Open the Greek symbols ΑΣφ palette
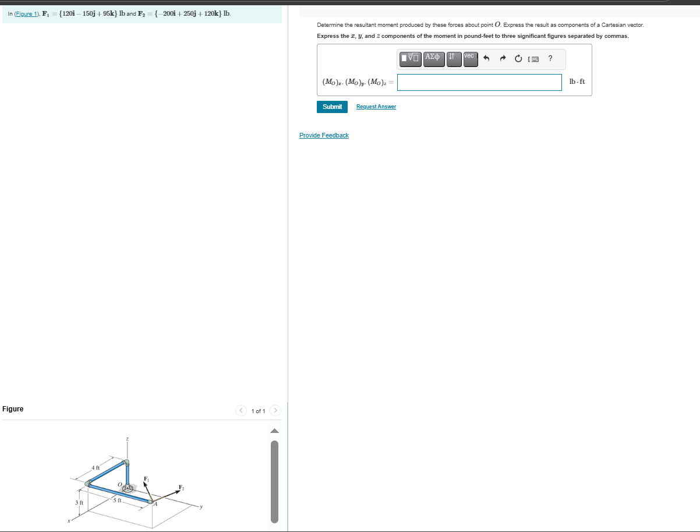The width and height of the screenshot is (700, 532). coord(433,59)
